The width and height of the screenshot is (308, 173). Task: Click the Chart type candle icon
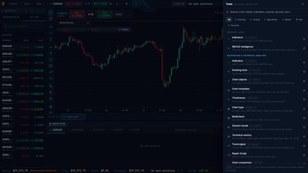tap(229, 109)
